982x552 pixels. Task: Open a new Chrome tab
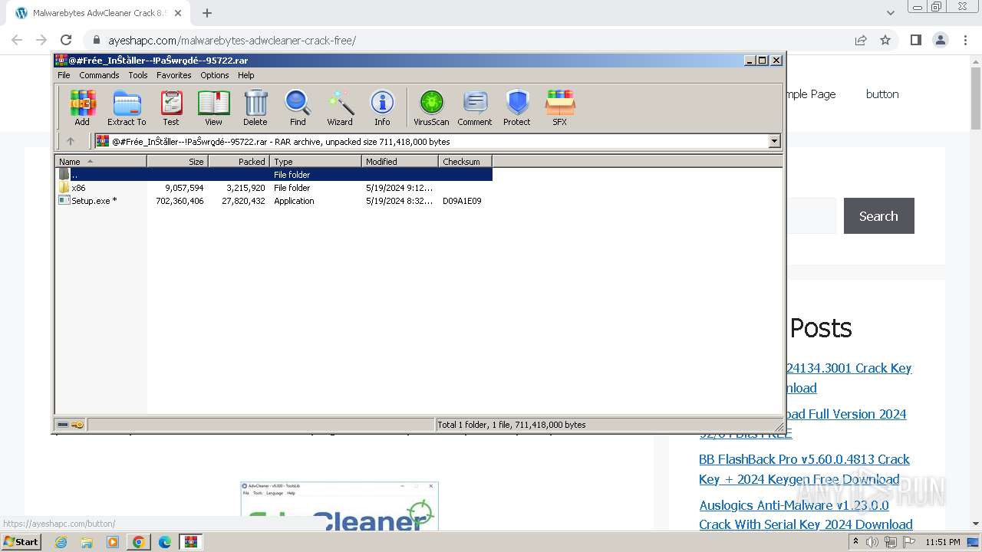[x=207, y=13]
